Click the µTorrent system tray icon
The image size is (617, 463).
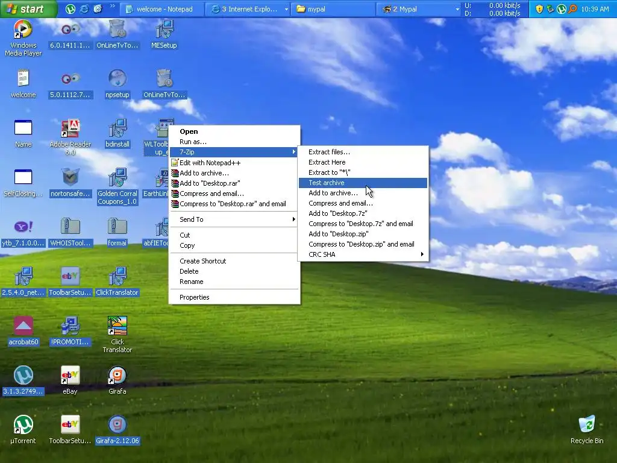[x=562, y=9]
